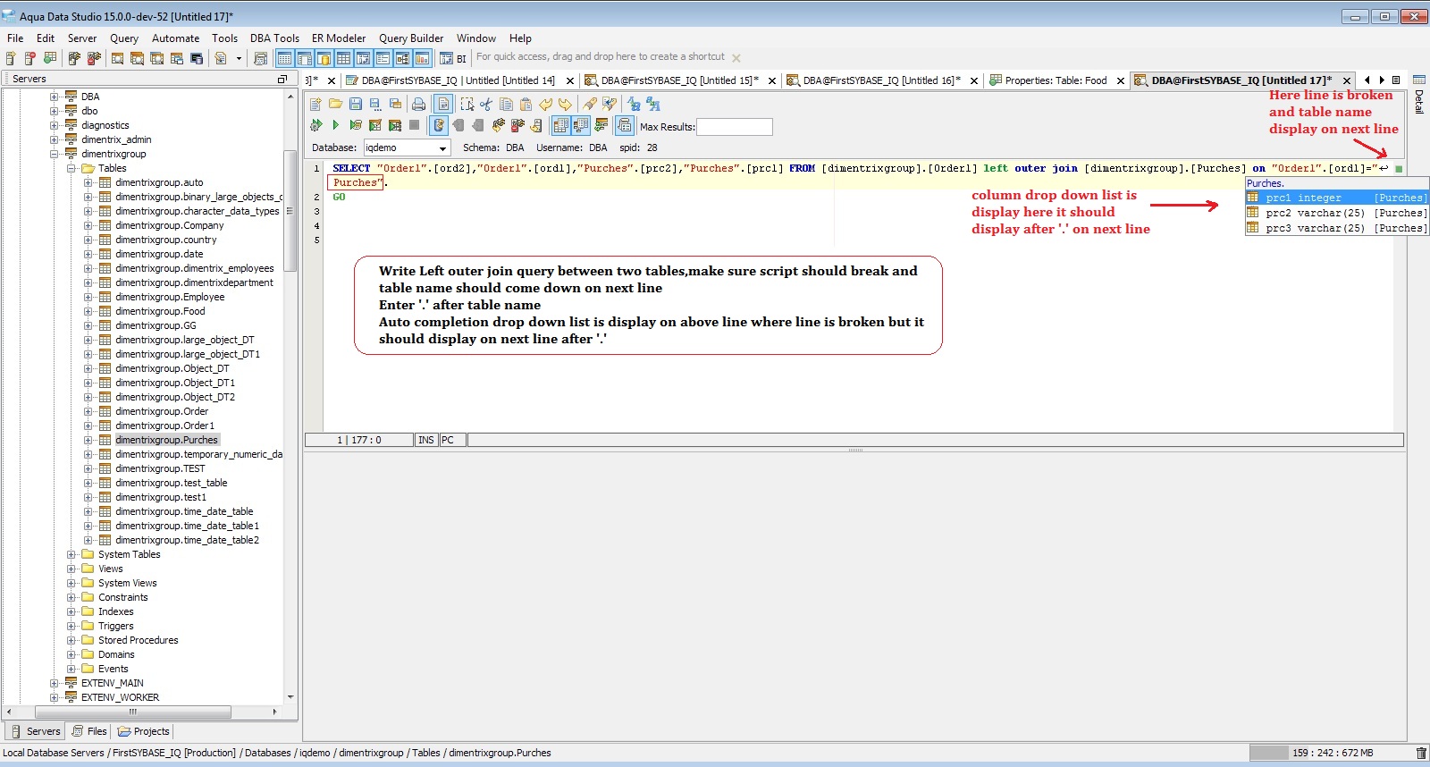1430x767 pixels.
Task: Click the tab list scroll-right arrow
Action: (1382, 80)
